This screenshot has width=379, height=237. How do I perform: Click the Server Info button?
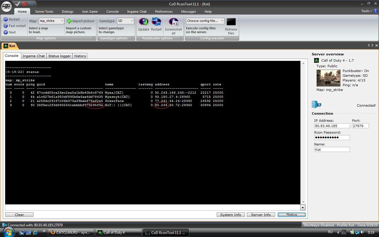pyautogui.click(x=261, y=214)
